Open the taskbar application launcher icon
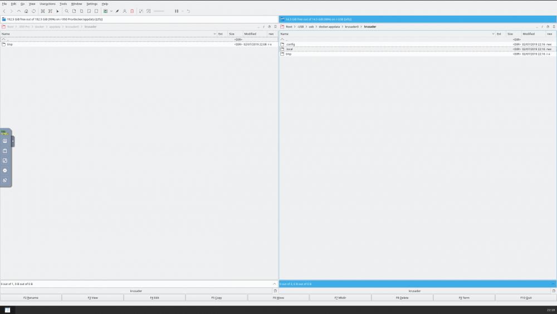The width and height of the screenshot is (557, 314). [7, 310]
